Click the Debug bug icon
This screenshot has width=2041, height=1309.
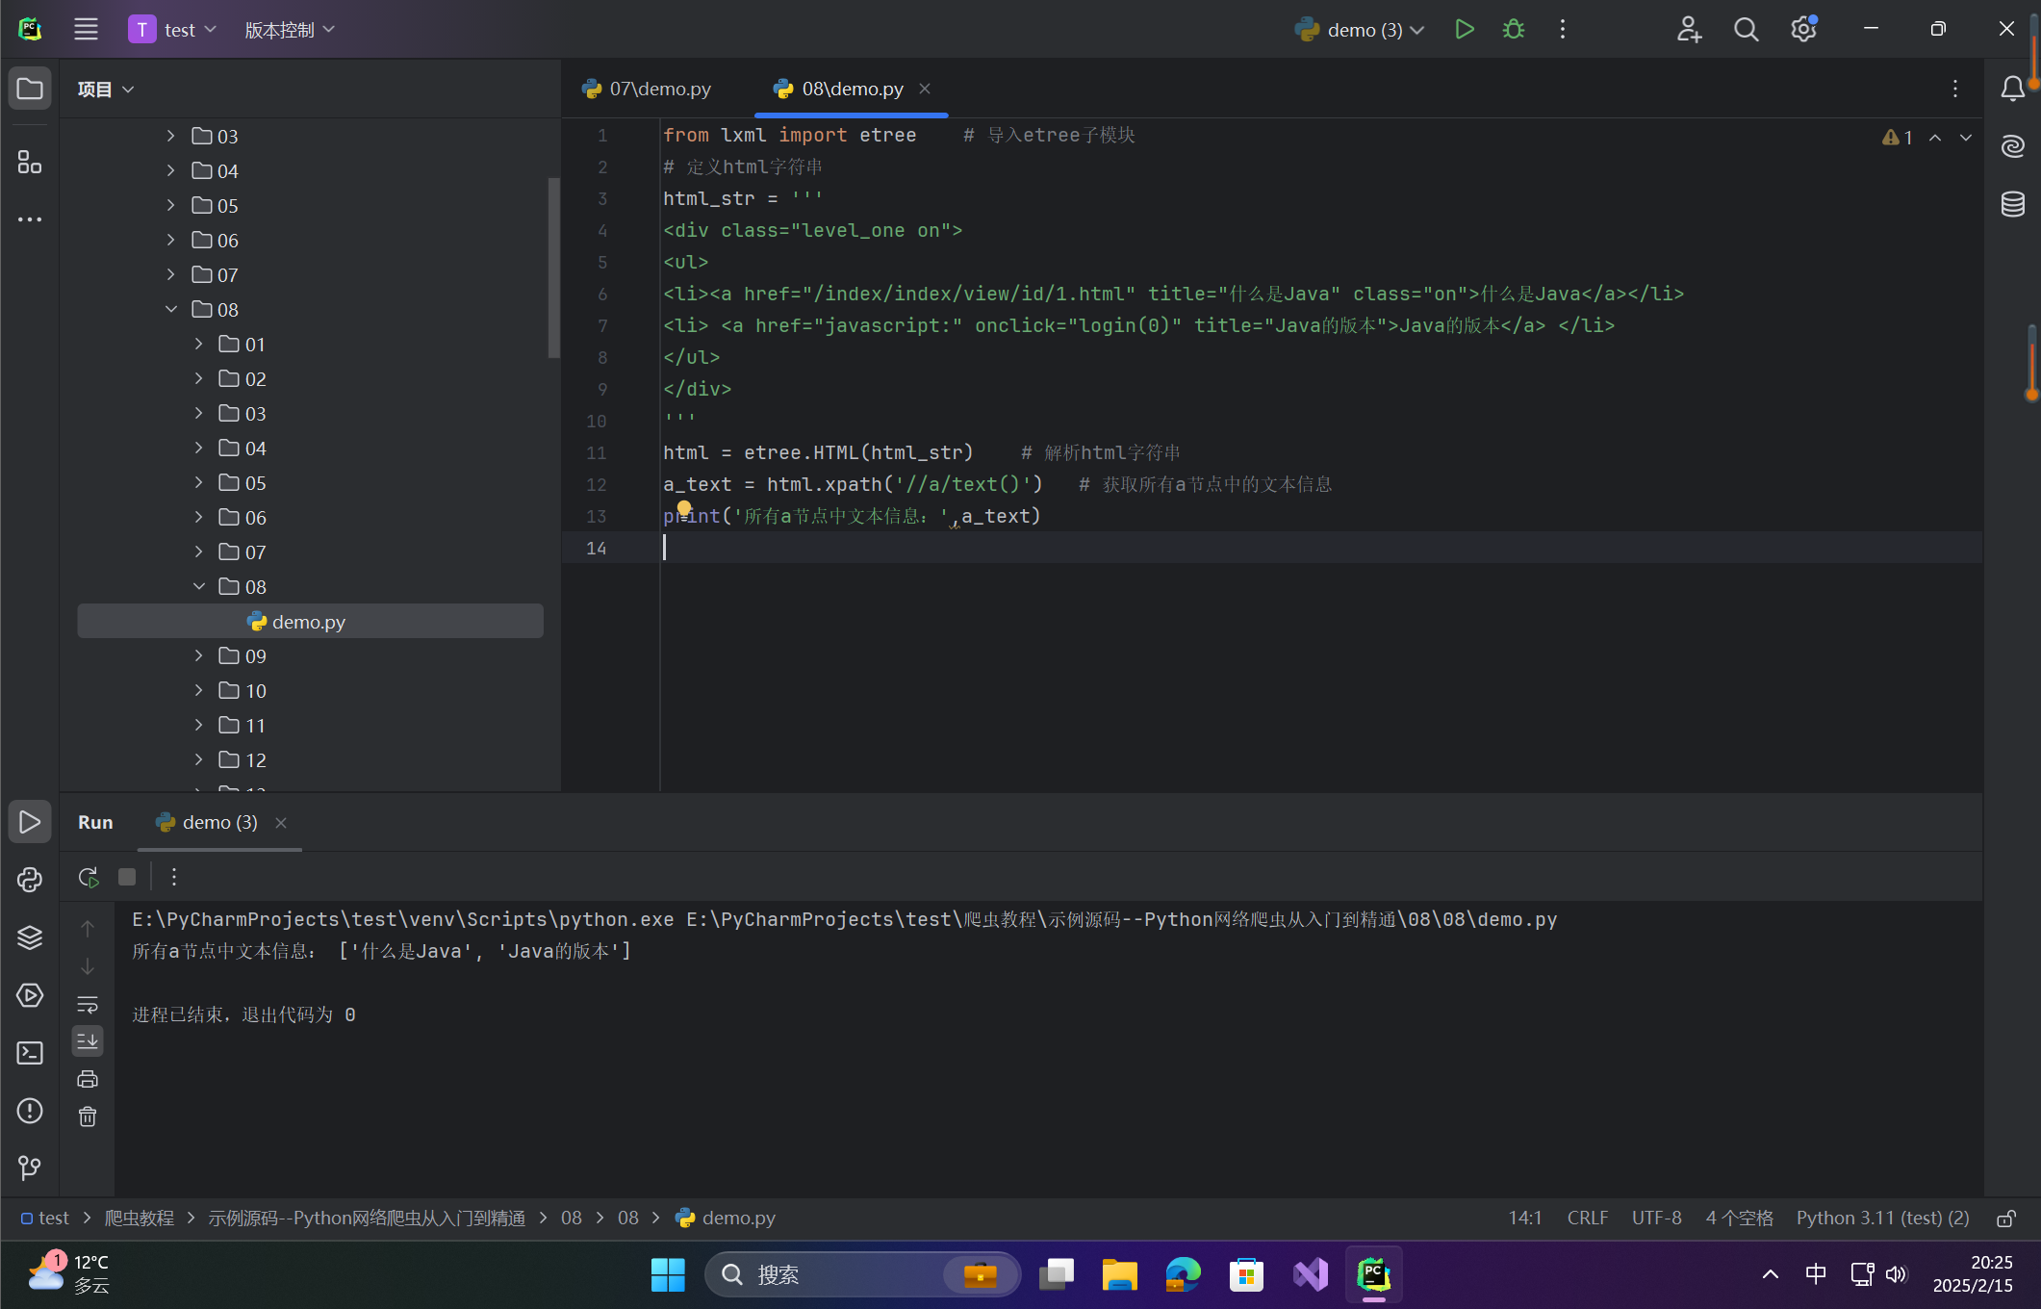point(1513,30)
